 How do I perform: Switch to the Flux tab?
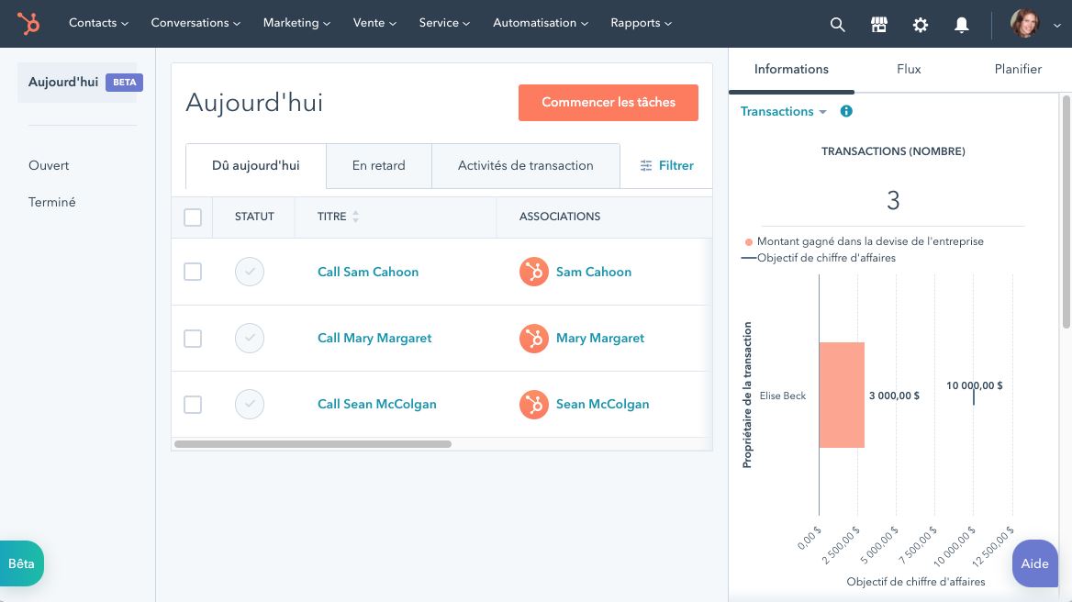click(x=909, y=69)
